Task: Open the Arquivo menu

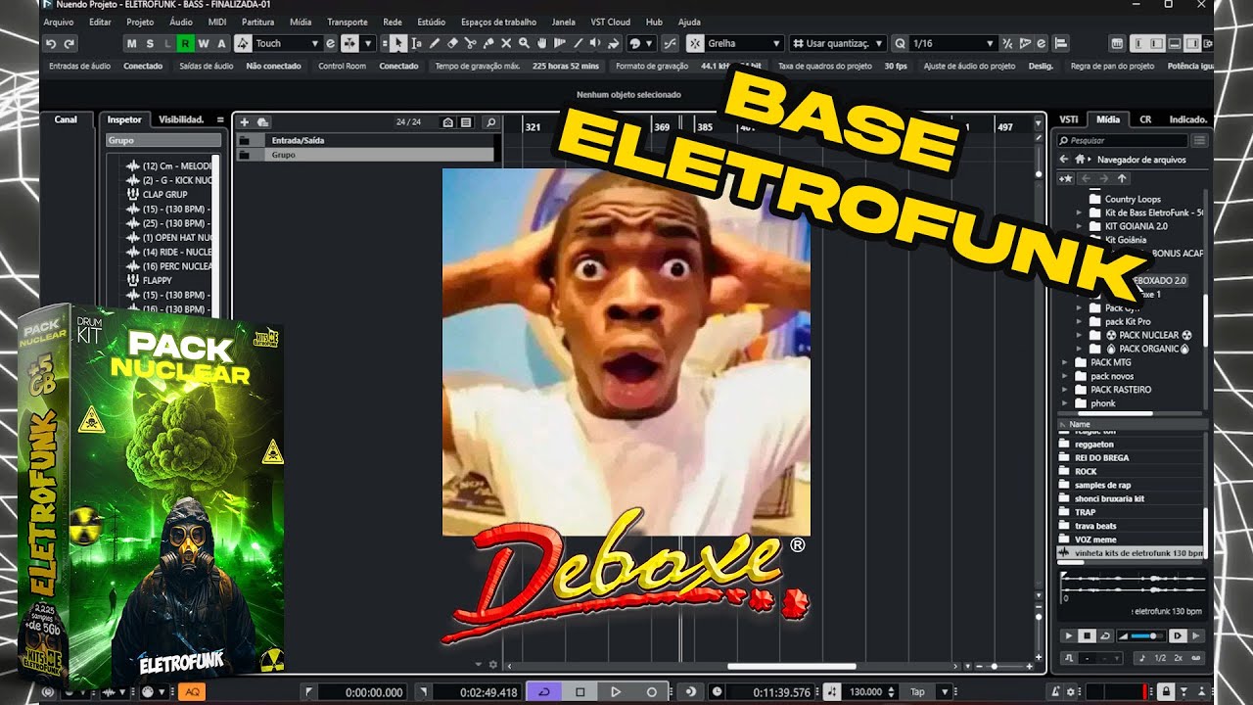Action: (59, 22)
